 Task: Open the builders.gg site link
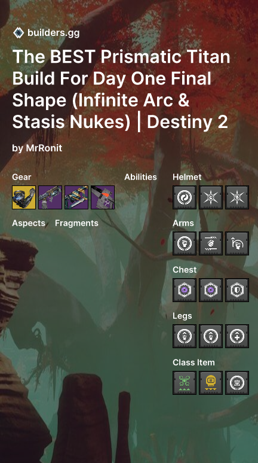click(x=53, y=33)
